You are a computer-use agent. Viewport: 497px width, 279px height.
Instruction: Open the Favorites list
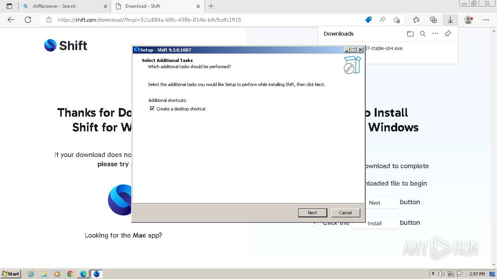pos(416,20)
